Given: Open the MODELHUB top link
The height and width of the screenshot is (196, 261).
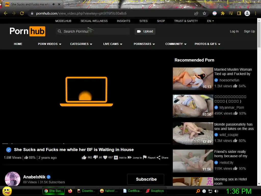Looking at the screenshot, I should (x=63, y=21).
